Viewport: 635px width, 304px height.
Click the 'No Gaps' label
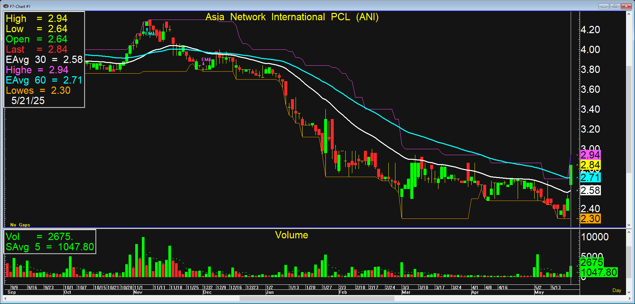20,225
